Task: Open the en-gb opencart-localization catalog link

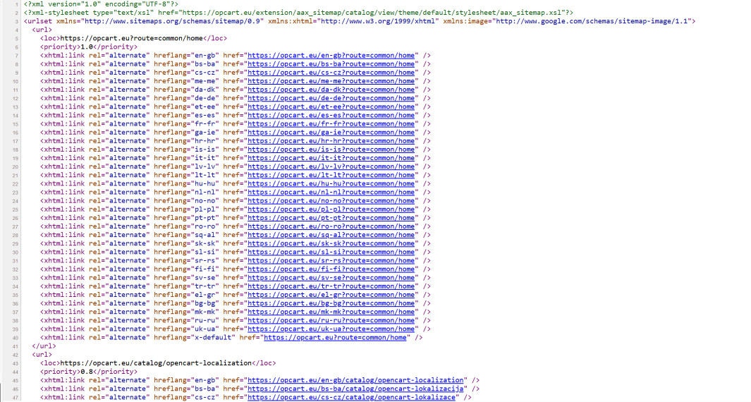Action: pos(355,380)
